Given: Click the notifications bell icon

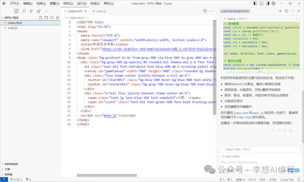Looking at the screenshot, I should pyautogui.click(x=299, y=179).
